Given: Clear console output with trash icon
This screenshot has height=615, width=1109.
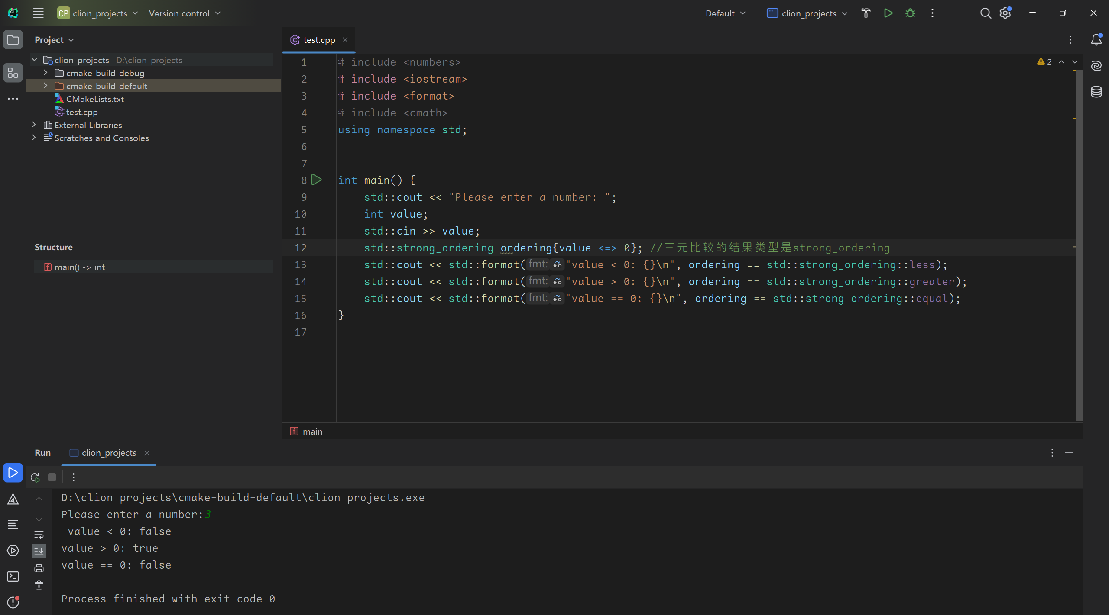Looking at the screenshot, I should click(39, 585).
